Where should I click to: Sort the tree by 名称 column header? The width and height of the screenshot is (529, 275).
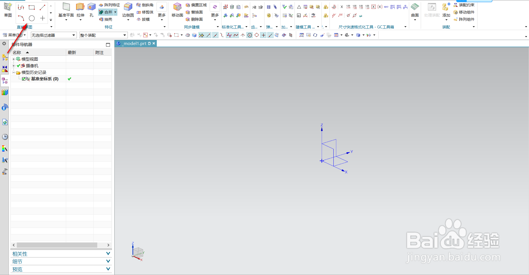38,52
